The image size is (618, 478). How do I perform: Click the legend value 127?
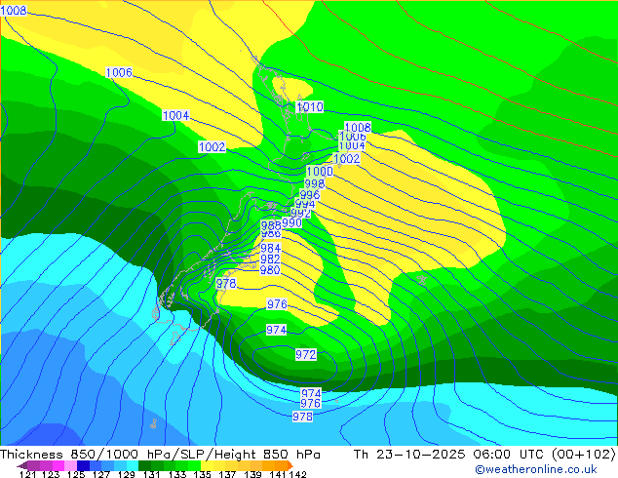(x=101, y=474)
